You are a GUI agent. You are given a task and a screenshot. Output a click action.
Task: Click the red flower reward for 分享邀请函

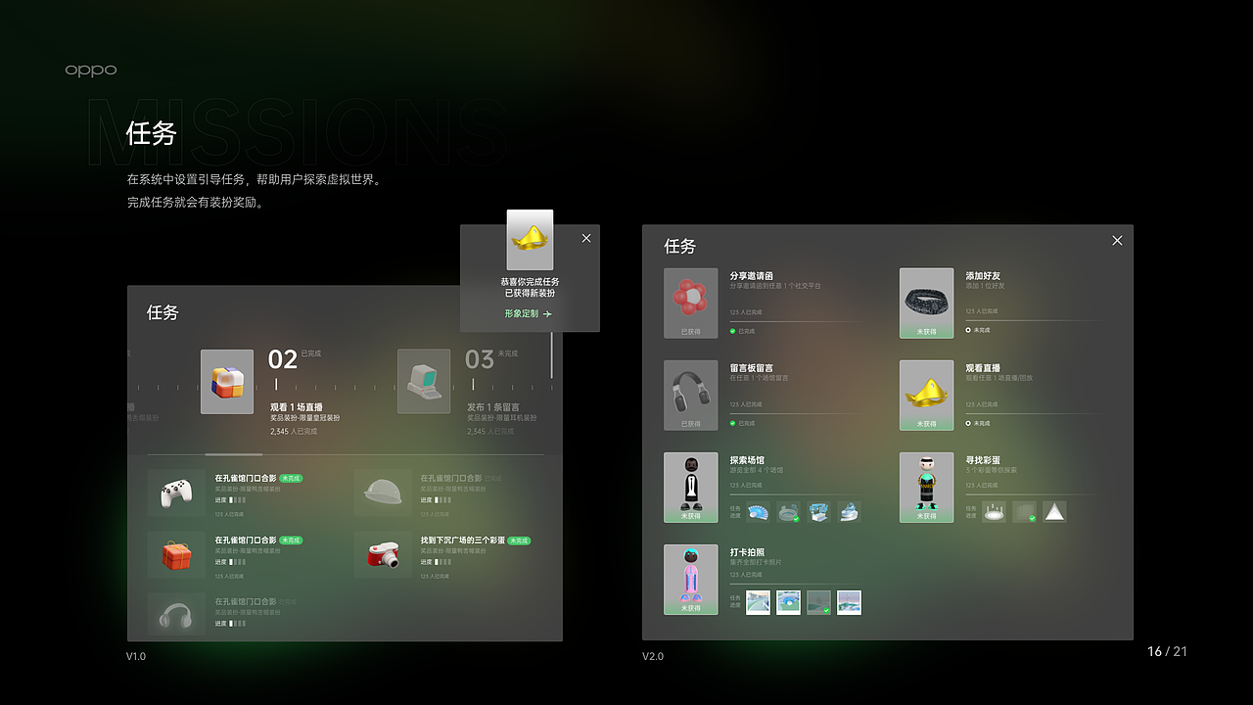(x=690, y=303)
